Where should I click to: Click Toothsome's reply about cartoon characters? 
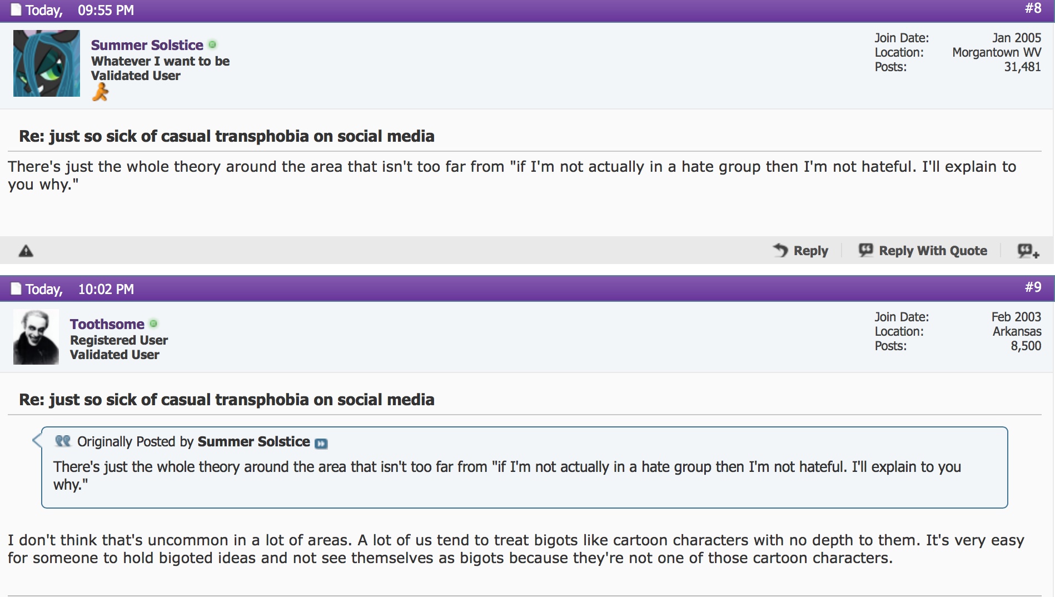tap(516, 549)
